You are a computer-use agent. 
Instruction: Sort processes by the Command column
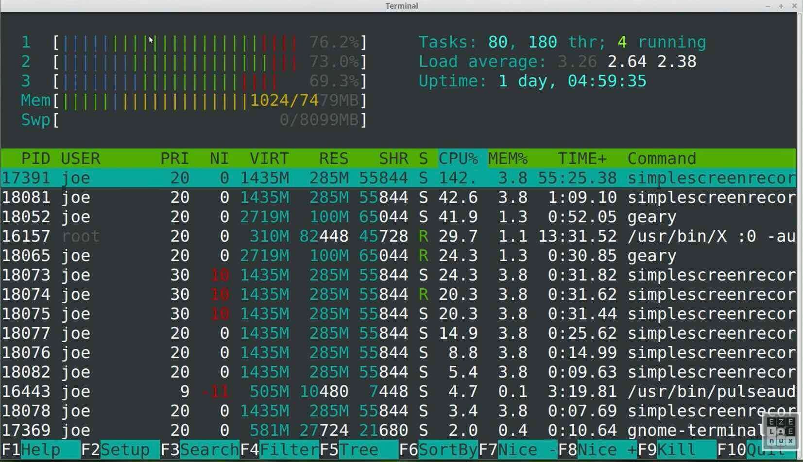click(x=661, y=158)
